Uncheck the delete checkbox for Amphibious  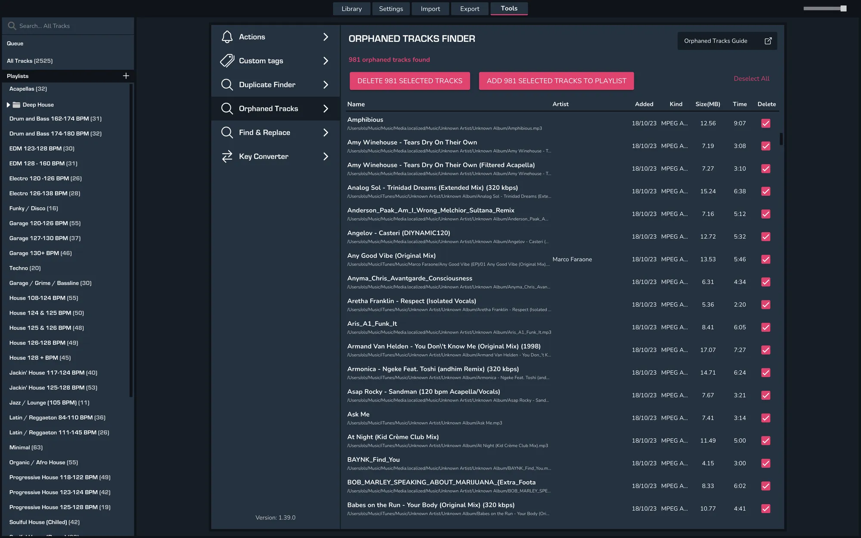click(x=765, y=124)
